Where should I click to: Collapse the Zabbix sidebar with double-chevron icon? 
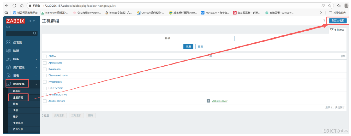click(30, 21)
